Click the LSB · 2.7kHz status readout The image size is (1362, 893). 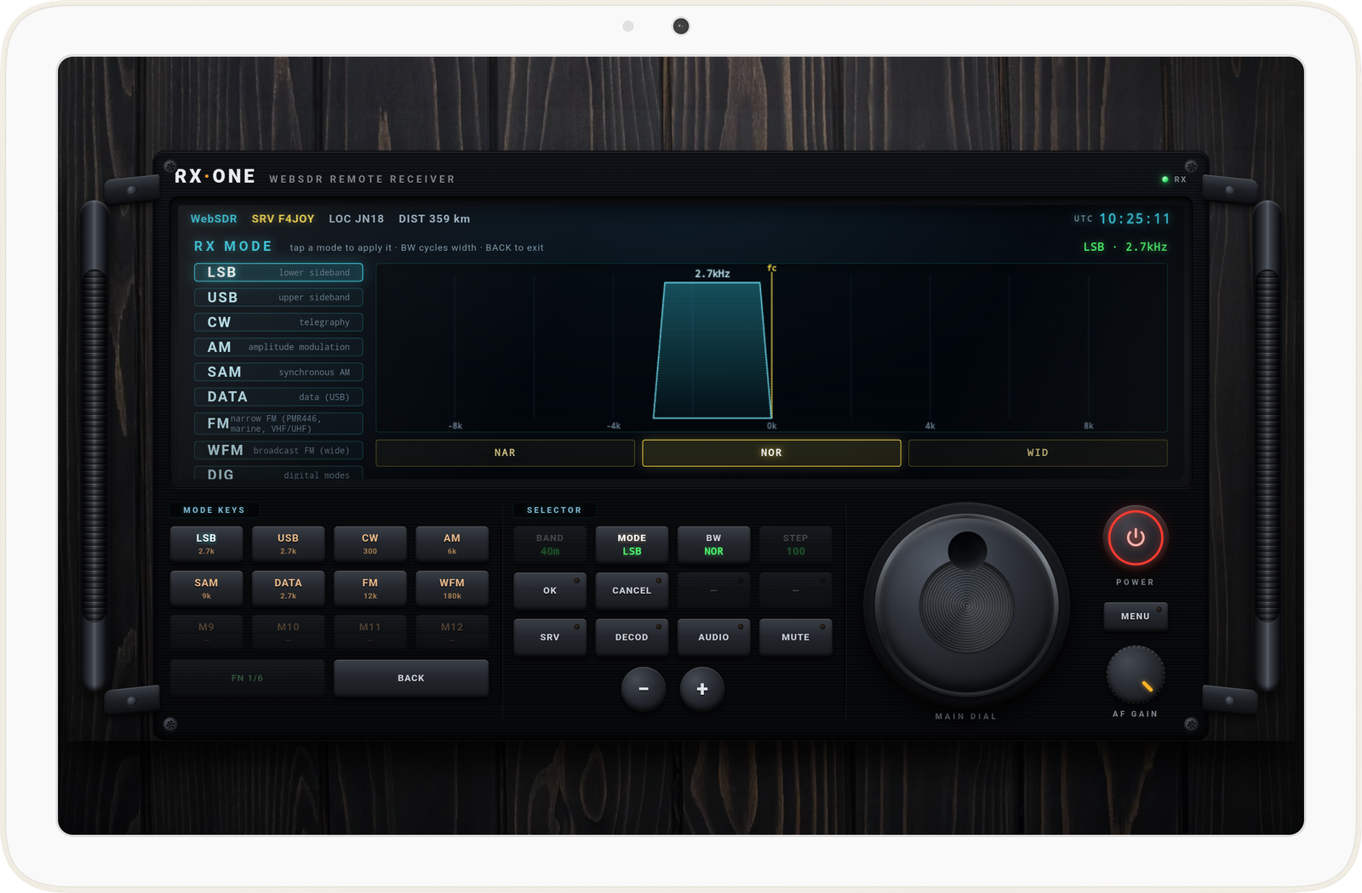pos(1125,247)
